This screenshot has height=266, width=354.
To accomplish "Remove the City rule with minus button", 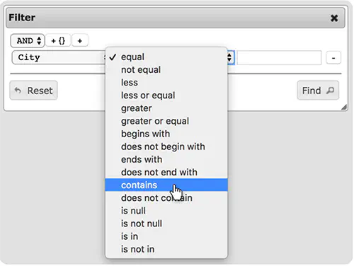I will point(333,57).
